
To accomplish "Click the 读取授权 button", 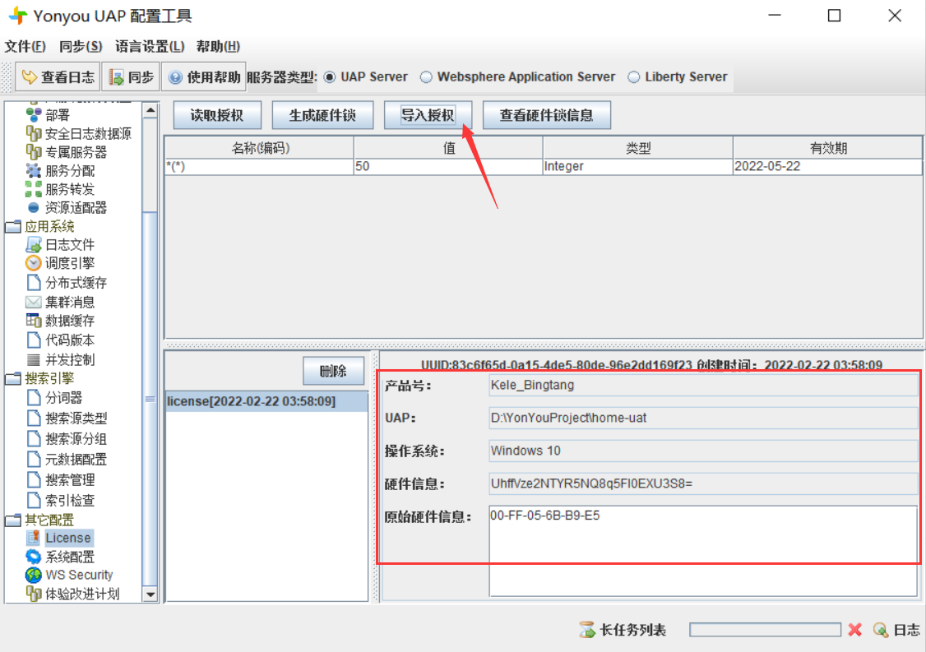I will (217, 115).
